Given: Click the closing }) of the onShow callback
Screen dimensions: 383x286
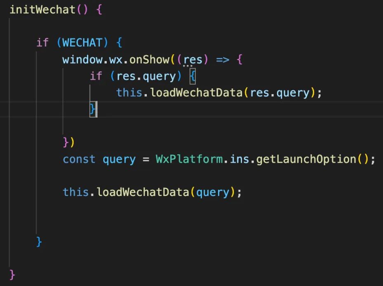Looking at the screenshot, I should coord(68,142).
